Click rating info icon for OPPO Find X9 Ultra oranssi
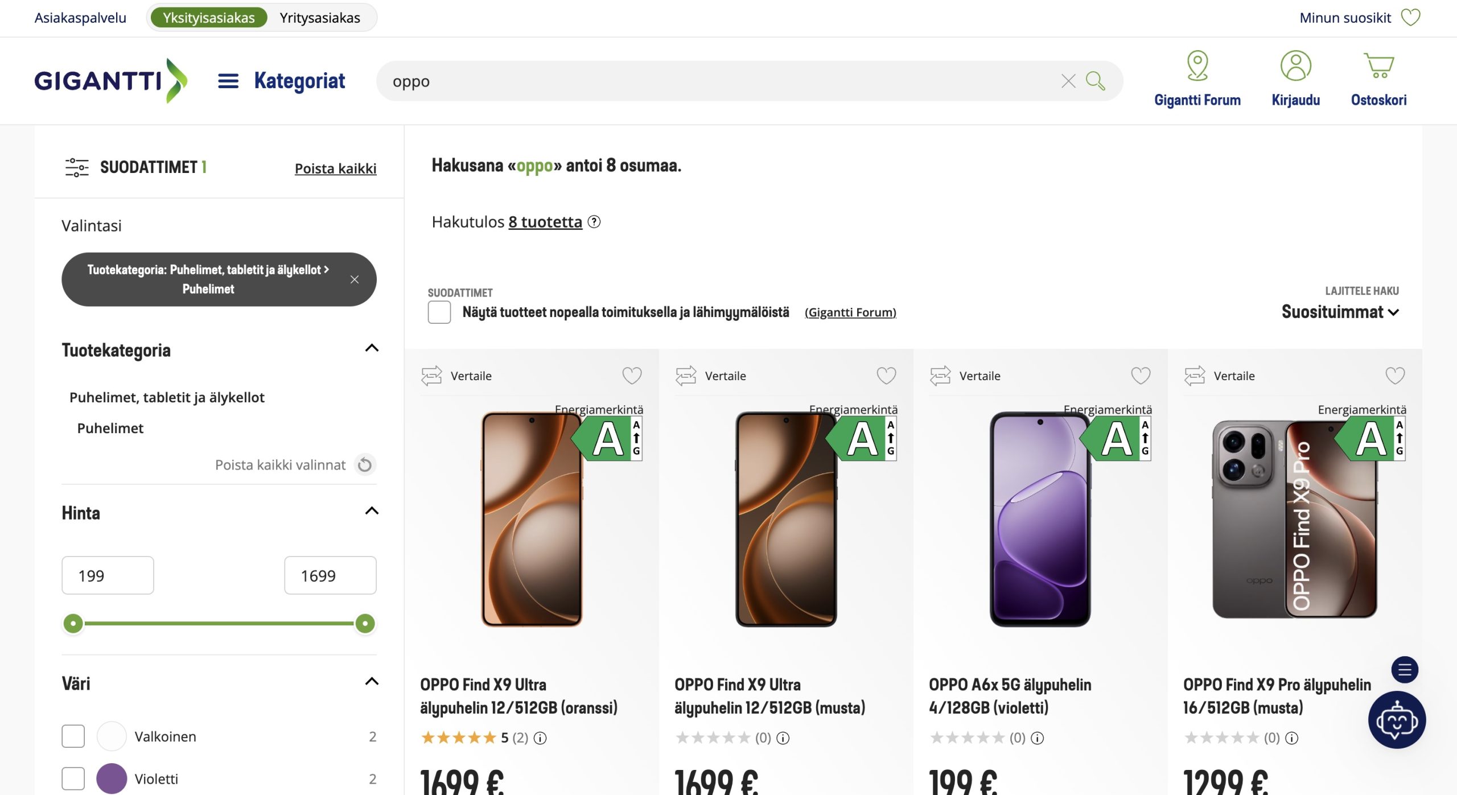Image resolution: width=1457 pixels, height=795 pixels. [x=540, y=738]
